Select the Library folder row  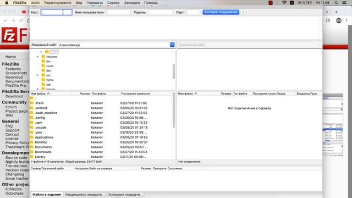pyautogui.click(x=101, y=157)
